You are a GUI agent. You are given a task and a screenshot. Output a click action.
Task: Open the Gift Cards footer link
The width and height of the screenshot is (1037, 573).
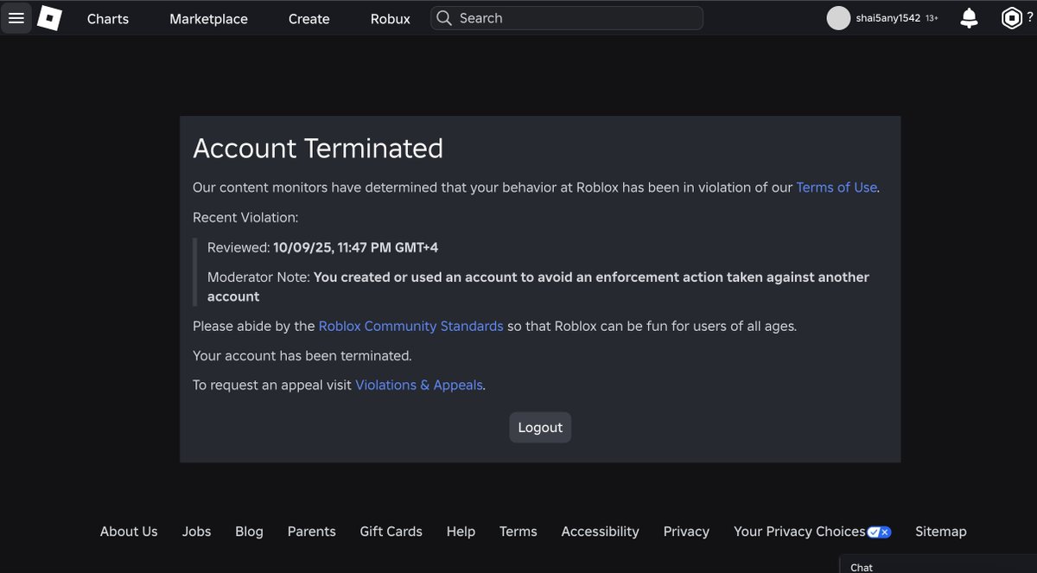pyautogui.click(x=391, y=532)
